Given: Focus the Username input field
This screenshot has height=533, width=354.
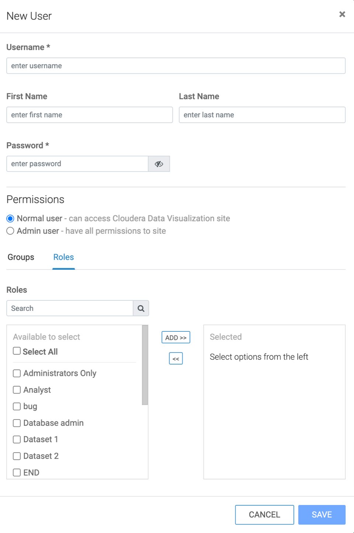Looking at the screenshot, I should coord(176,66).
